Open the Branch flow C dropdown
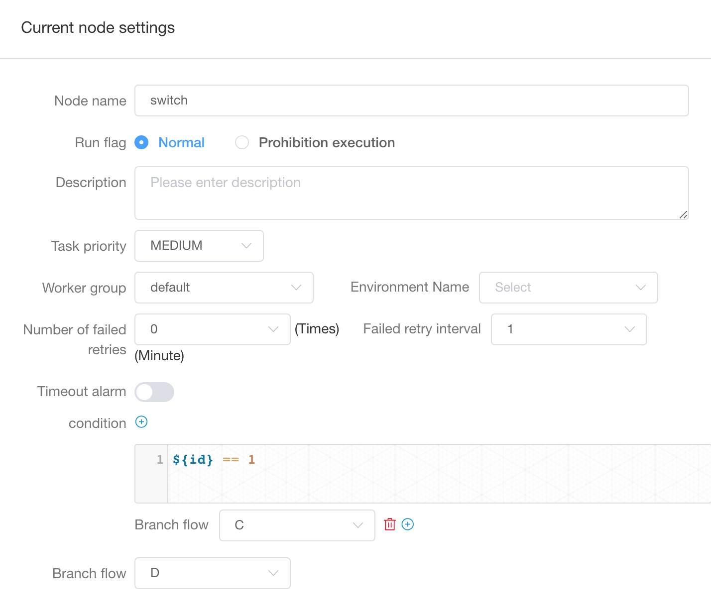The width and height of the screenshot is (711, 613). click(297, 525)
